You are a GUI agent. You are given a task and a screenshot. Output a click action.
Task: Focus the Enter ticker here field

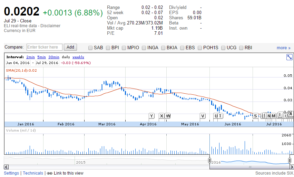pyautogui.click(x=45, y=47)
